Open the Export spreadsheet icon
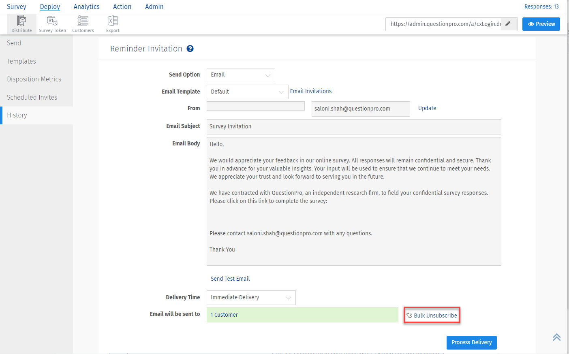 [x=113, y=21]
